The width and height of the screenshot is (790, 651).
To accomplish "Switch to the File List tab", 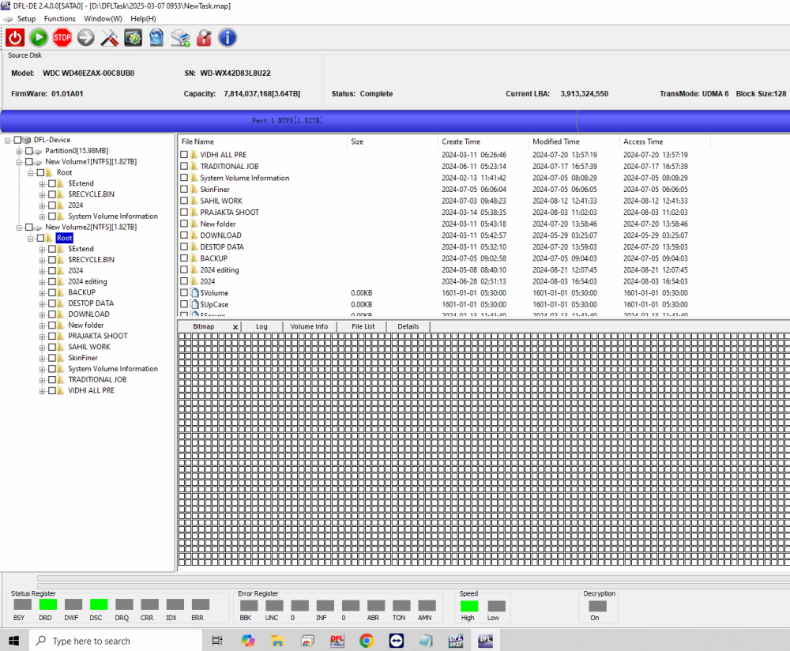I will coord(363,326).
